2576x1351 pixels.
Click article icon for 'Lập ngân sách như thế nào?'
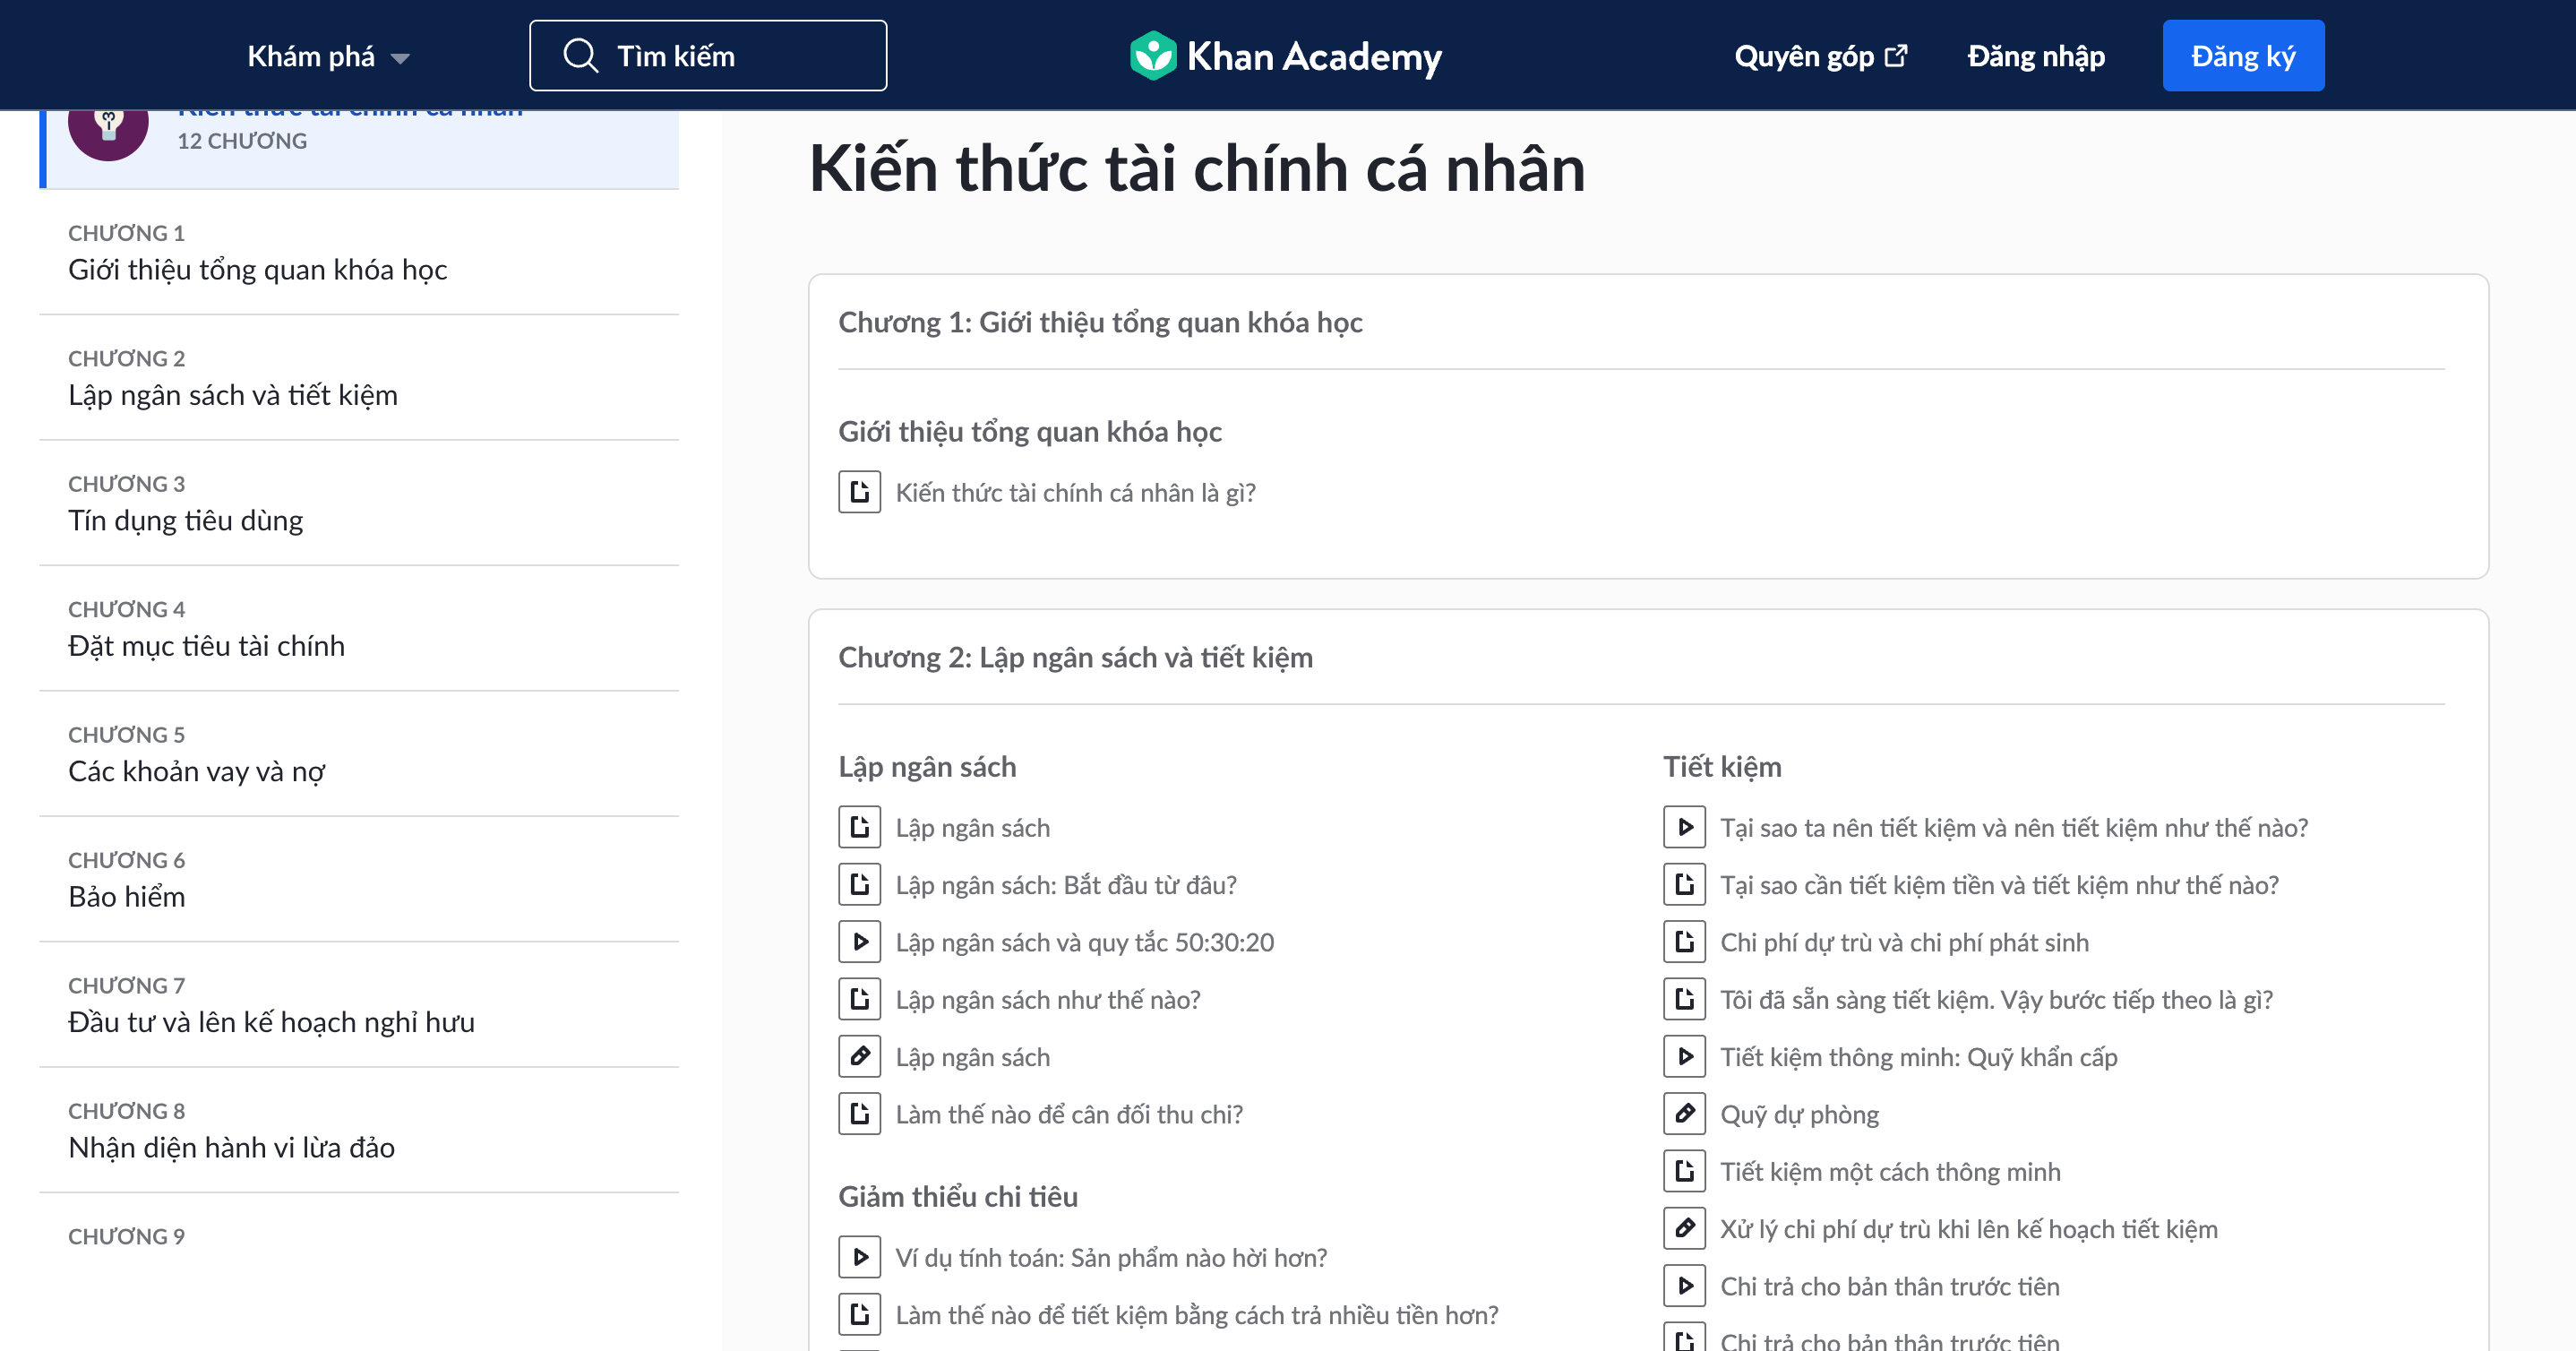pyautogui.click(x=859, y=999)
